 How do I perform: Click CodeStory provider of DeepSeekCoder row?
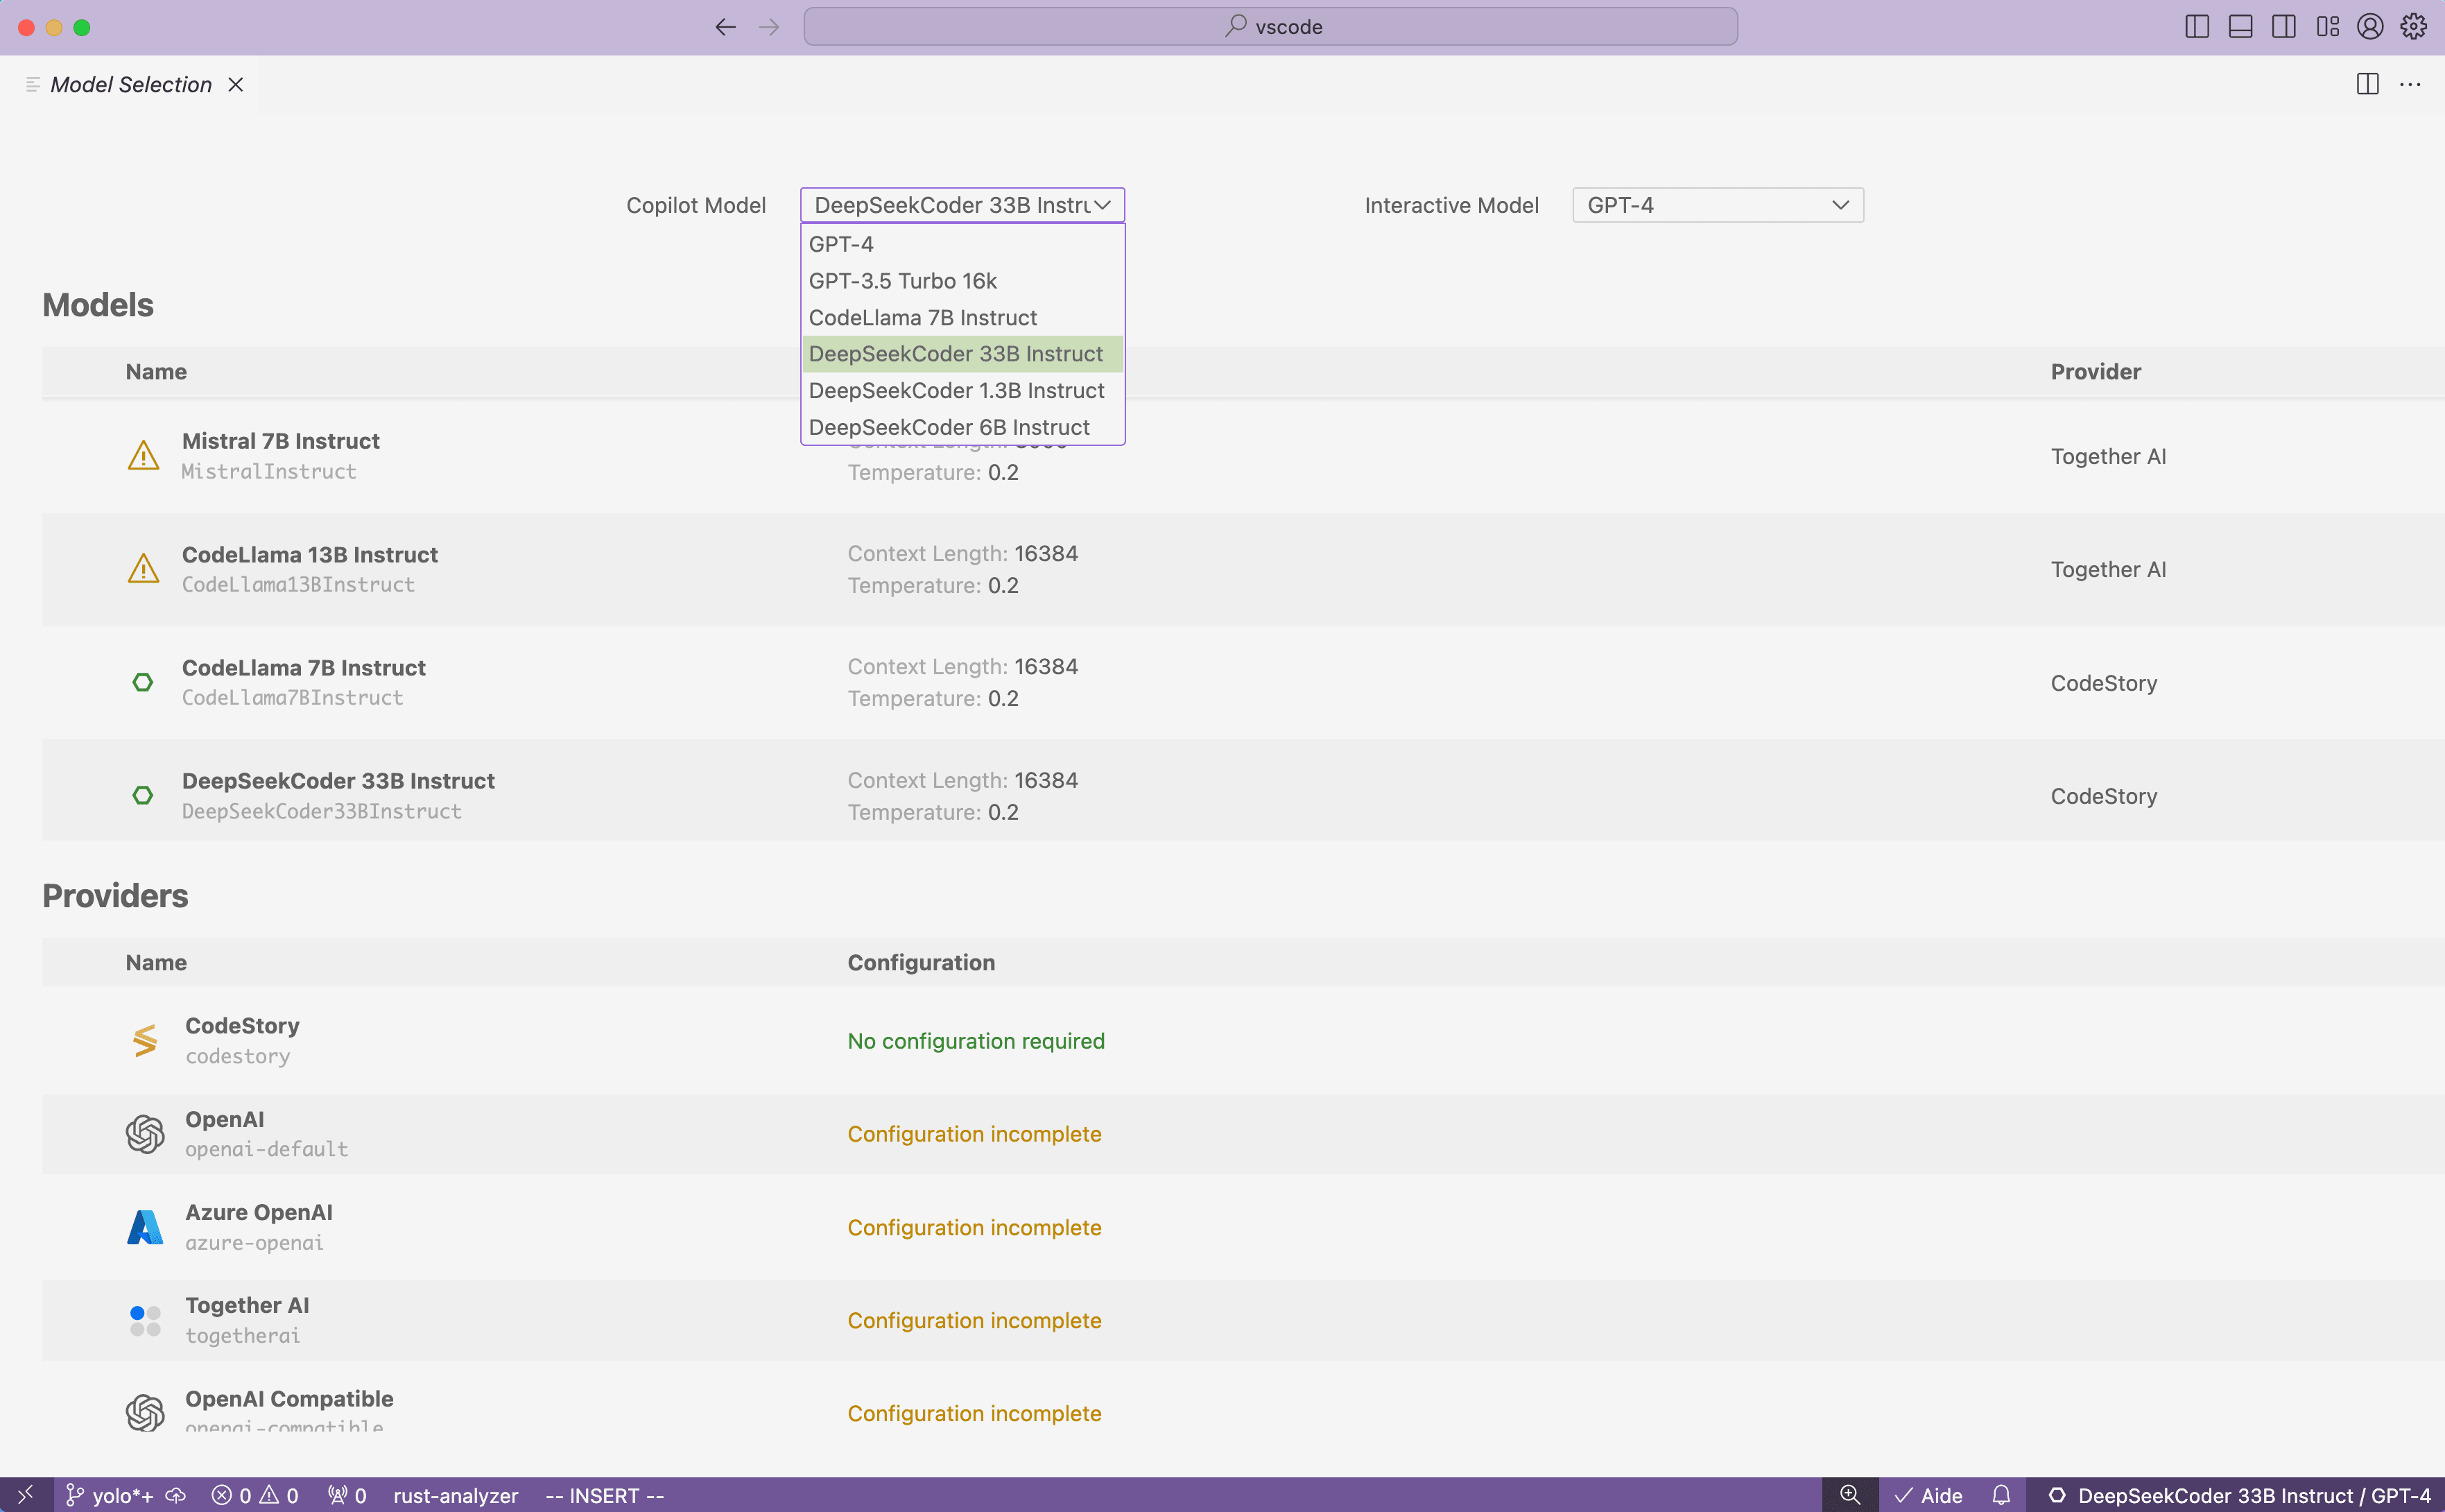2104,797
